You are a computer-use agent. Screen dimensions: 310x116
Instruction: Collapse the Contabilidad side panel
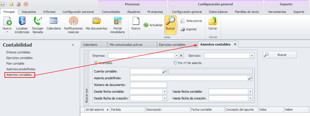point(73,45)
